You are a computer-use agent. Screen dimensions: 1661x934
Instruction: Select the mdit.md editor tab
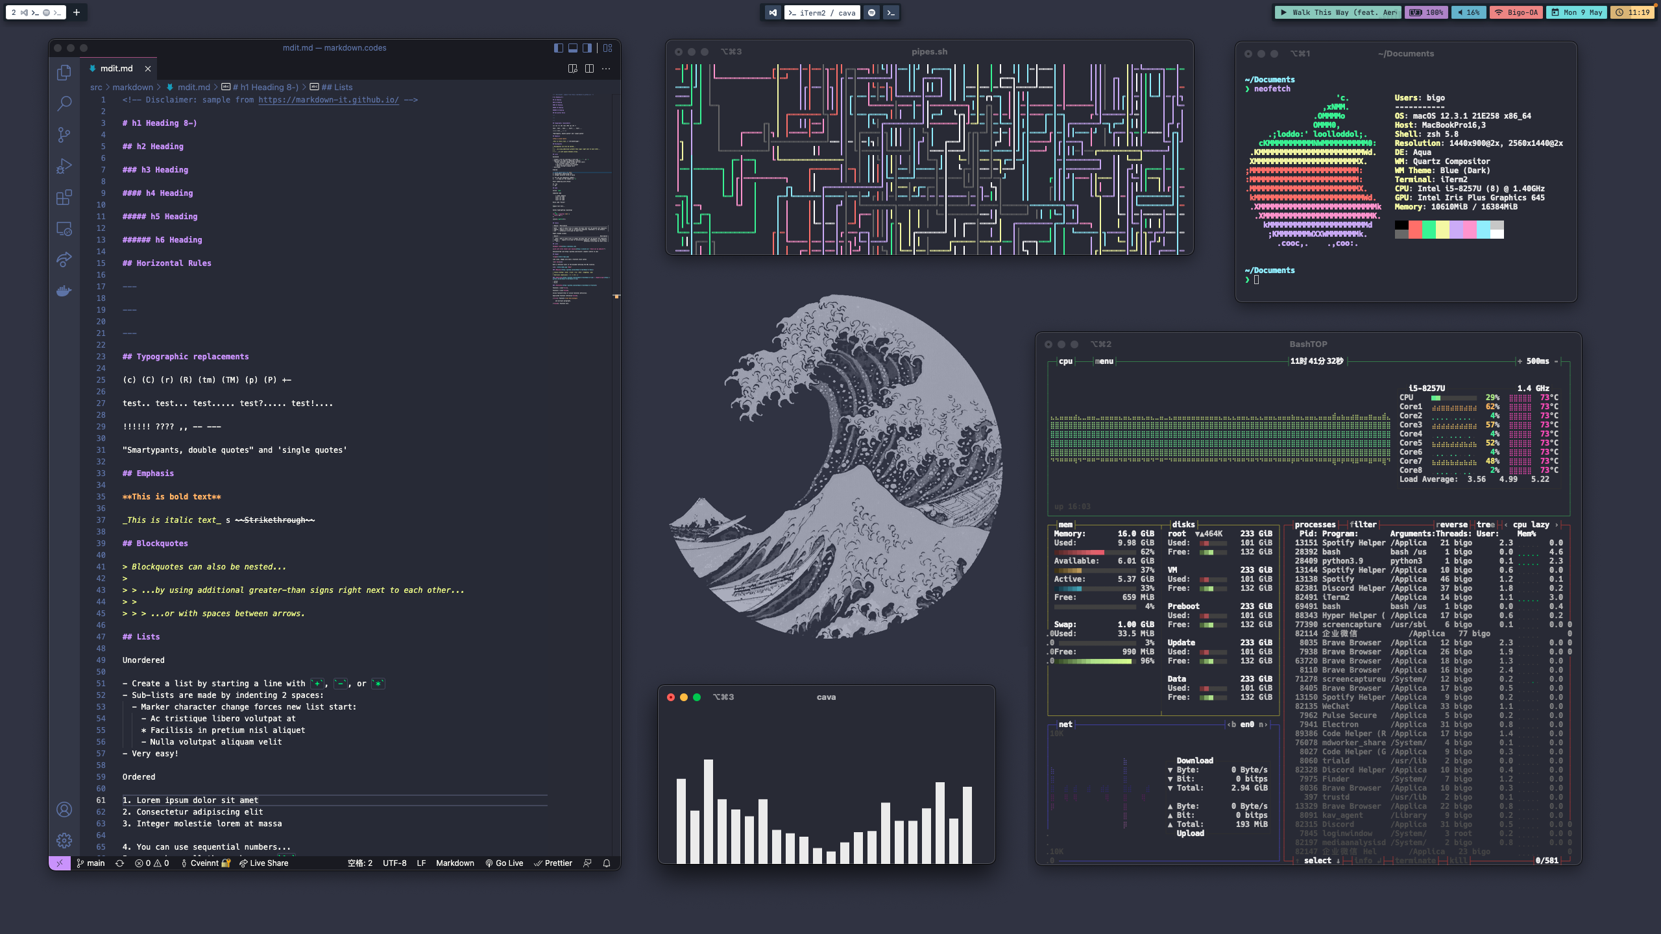click(116, 68)
